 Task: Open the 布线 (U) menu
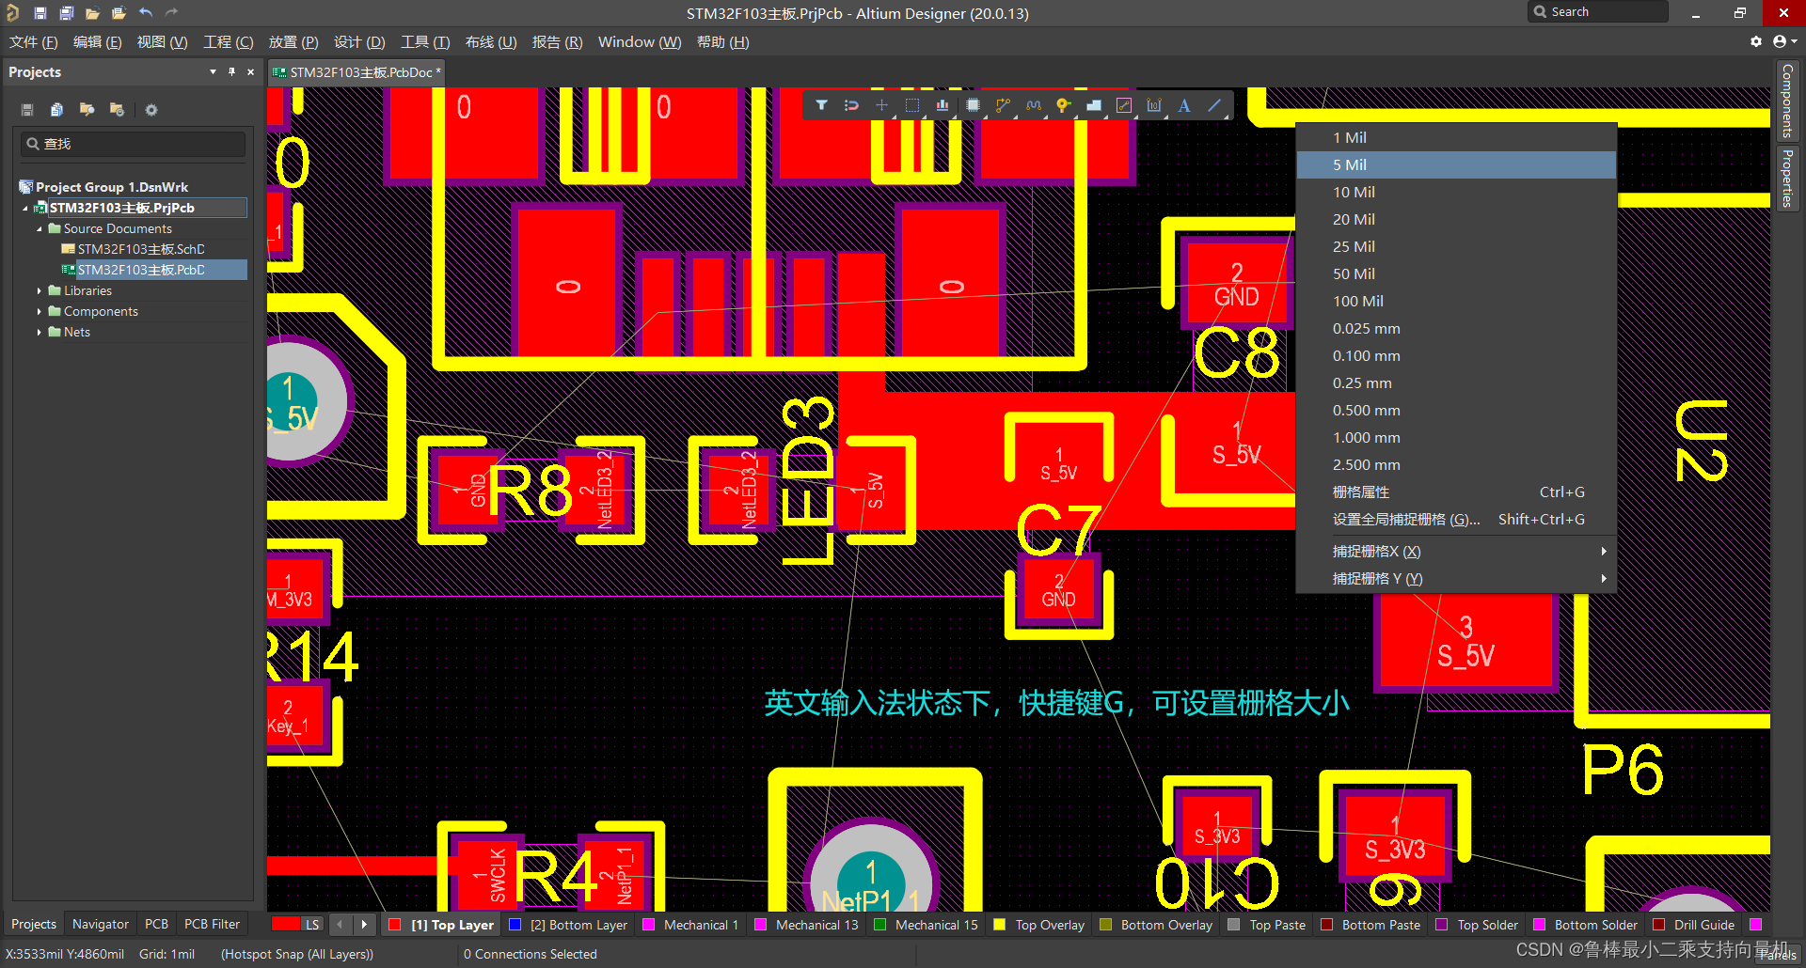coord(491,42)
